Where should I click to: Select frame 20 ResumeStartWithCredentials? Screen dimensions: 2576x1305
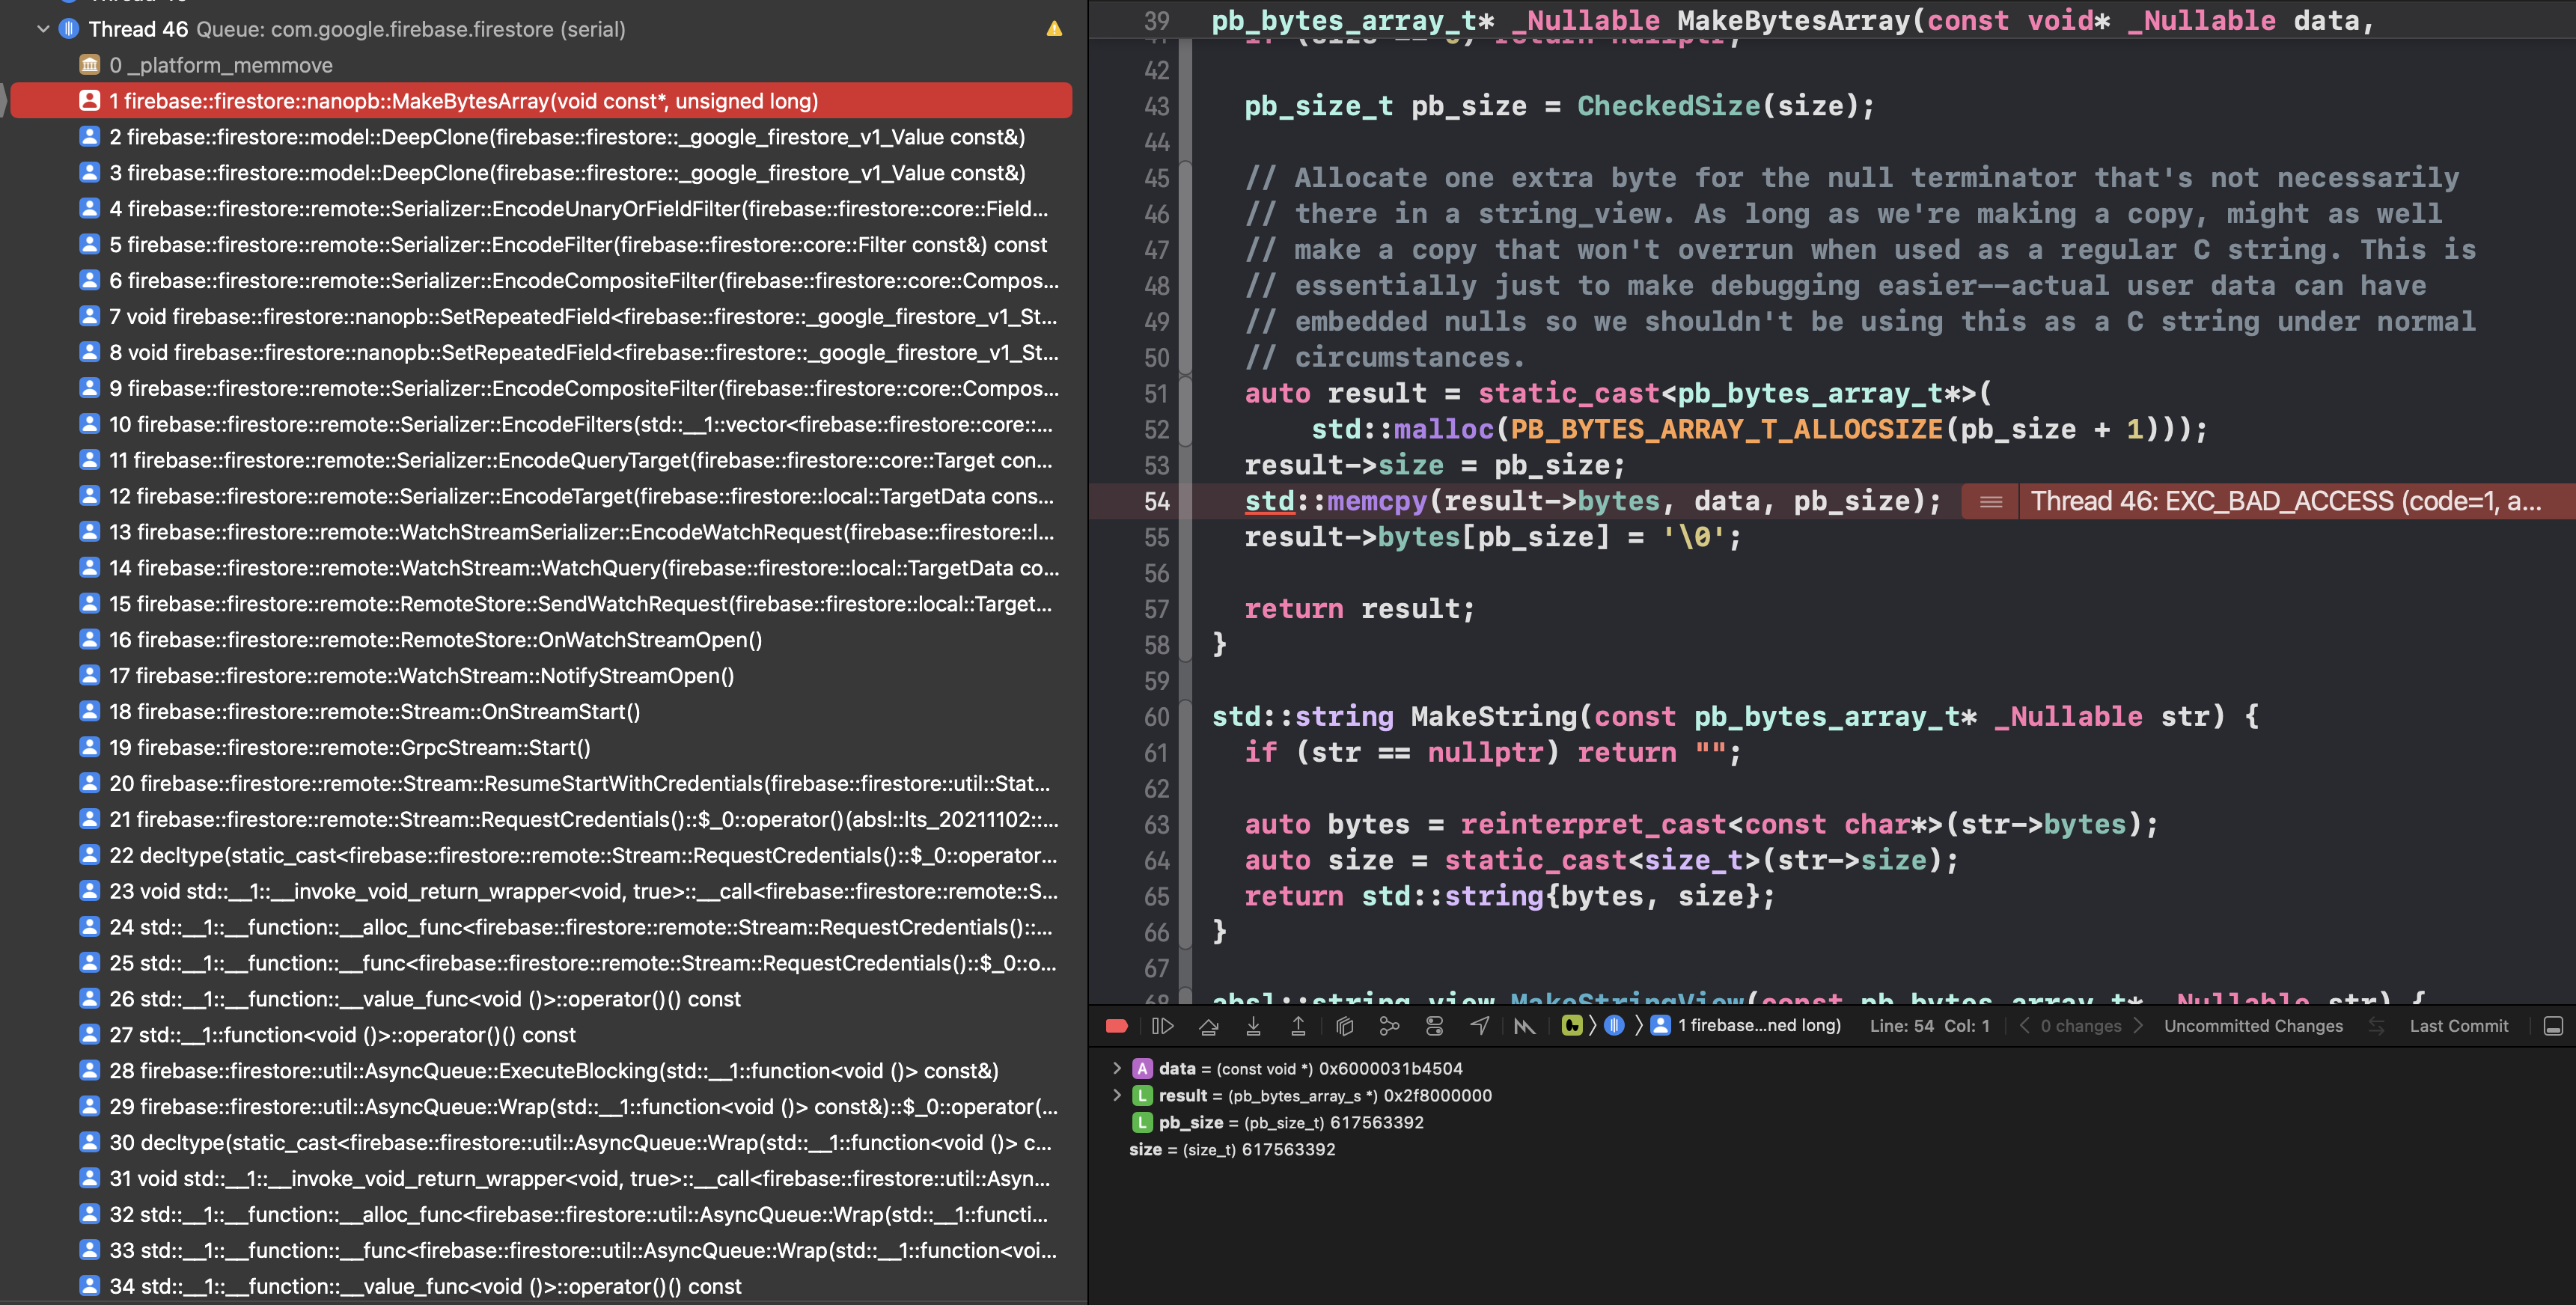[540, 784]
